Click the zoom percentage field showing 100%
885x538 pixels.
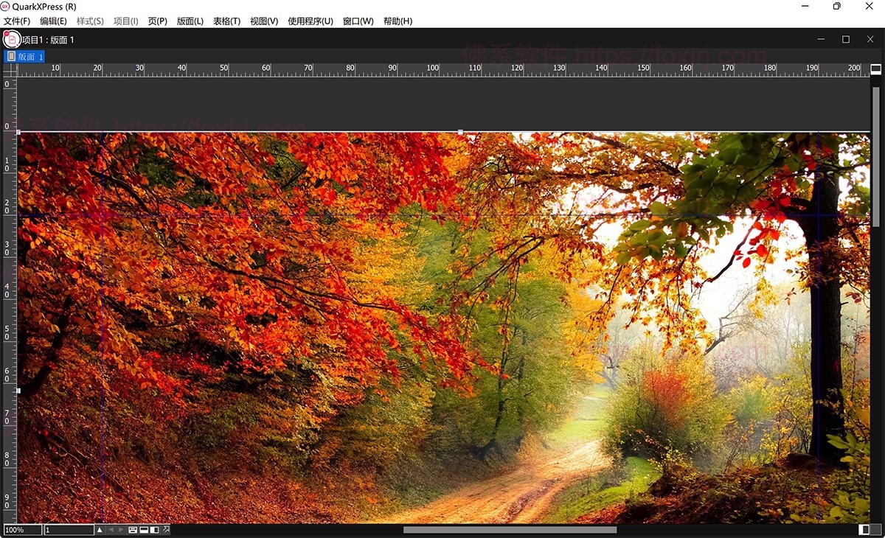click(x=21, y=529)
